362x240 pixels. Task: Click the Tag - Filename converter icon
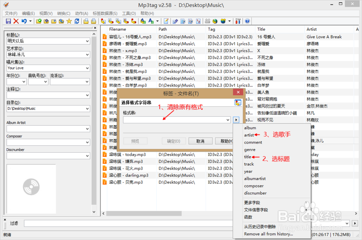pyautogui.click(x=103, y=21)
